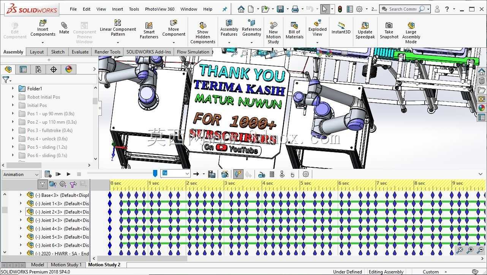This screenshot has width=487, height=275.
Task: Toggle the Autokey button
Action: [x=238, y=174]
